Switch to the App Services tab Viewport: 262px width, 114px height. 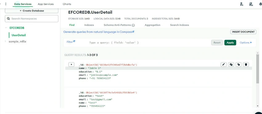point(46,4)
